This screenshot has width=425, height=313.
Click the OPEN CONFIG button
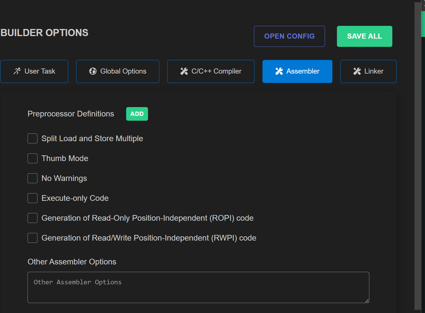(289, 36)
